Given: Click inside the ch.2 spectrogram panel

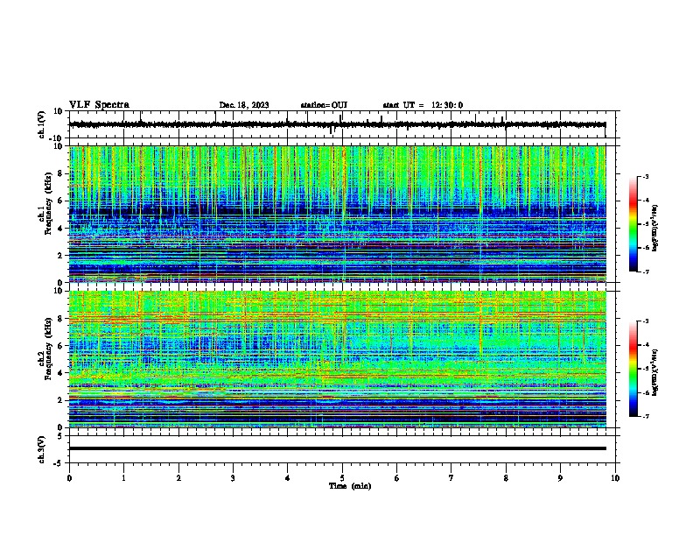Looking at the screenshot, I should pos(337,359).
